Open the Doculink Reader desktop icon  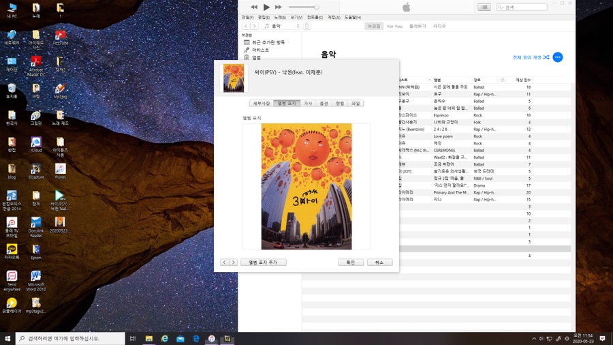click(36, 227)
